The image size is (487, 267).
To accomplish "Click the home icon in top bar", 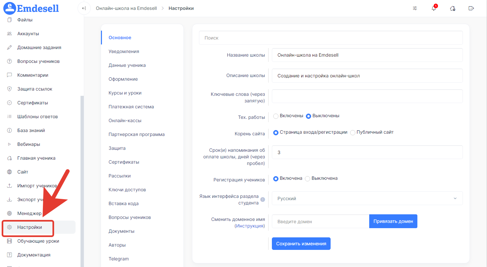I will [453, 8].
